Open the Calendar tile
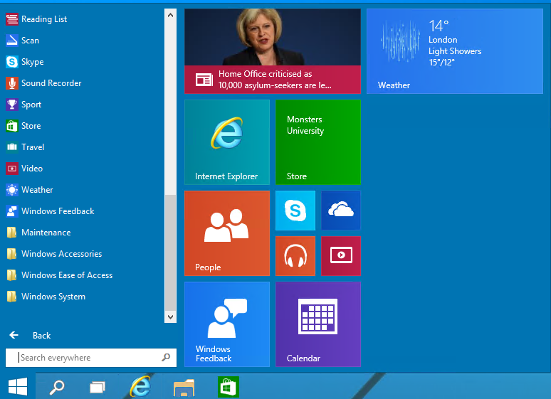Viewport: 551px width, 399px height. point(318,324)
